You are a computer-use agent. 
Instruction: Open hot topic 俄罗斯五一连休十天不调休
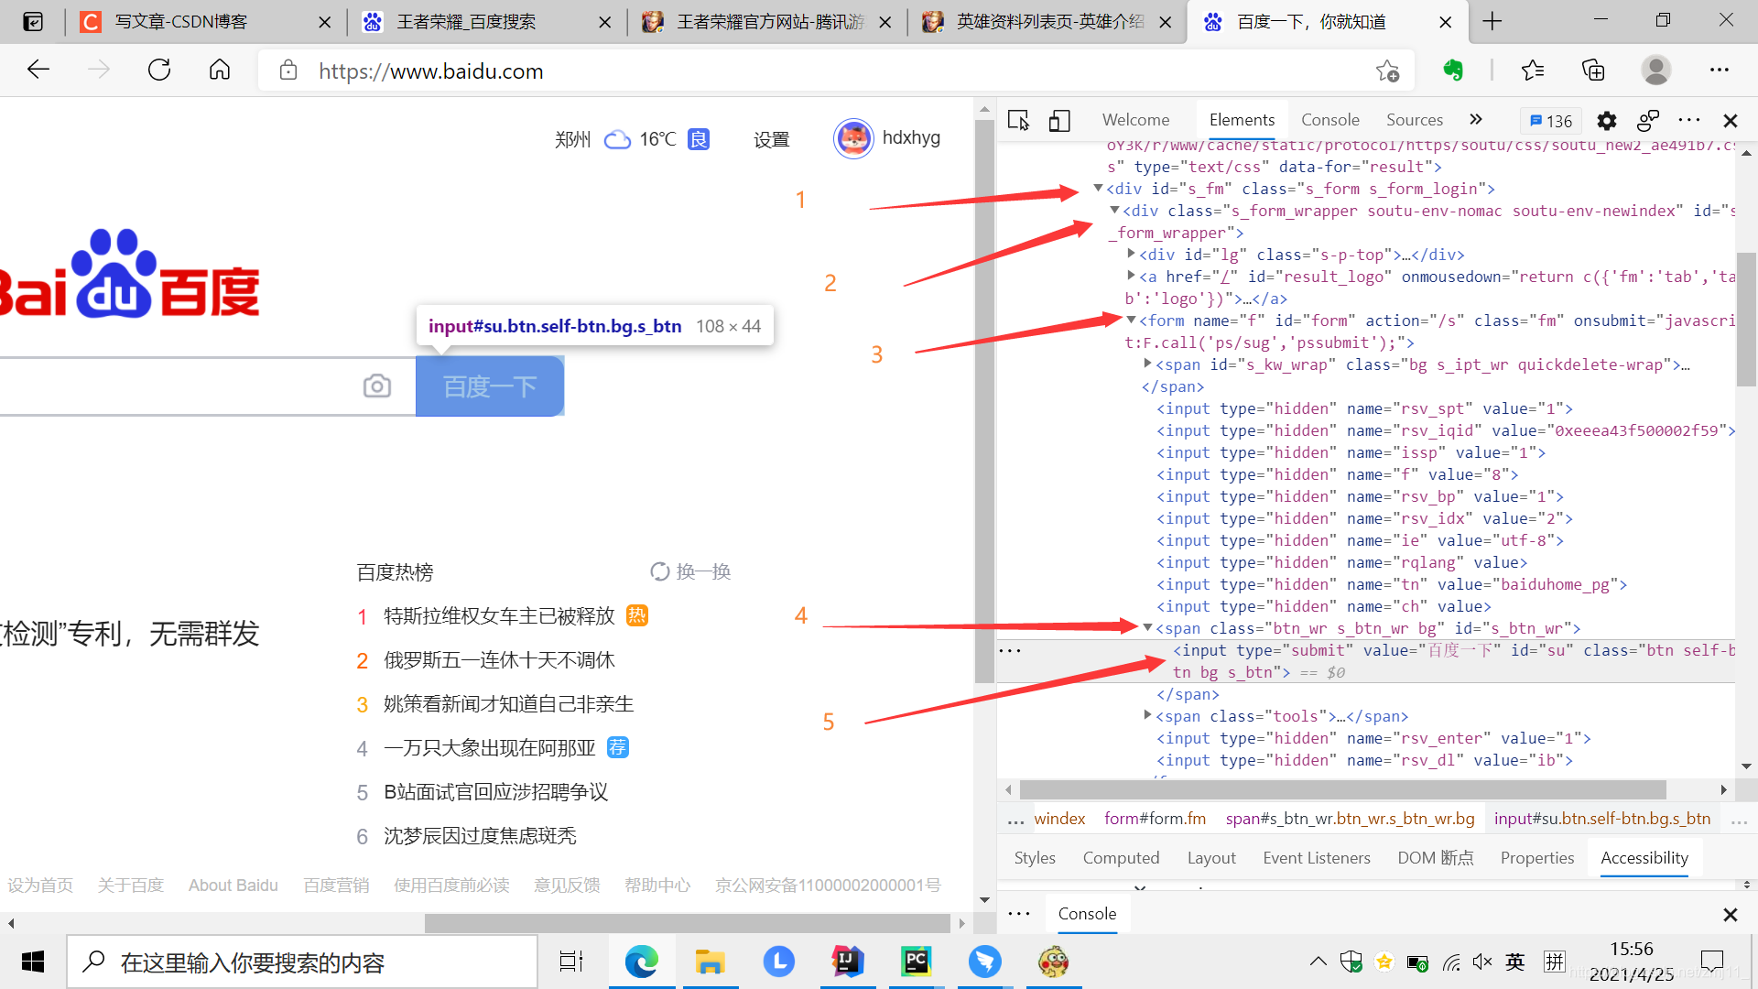tap(499, 660)
